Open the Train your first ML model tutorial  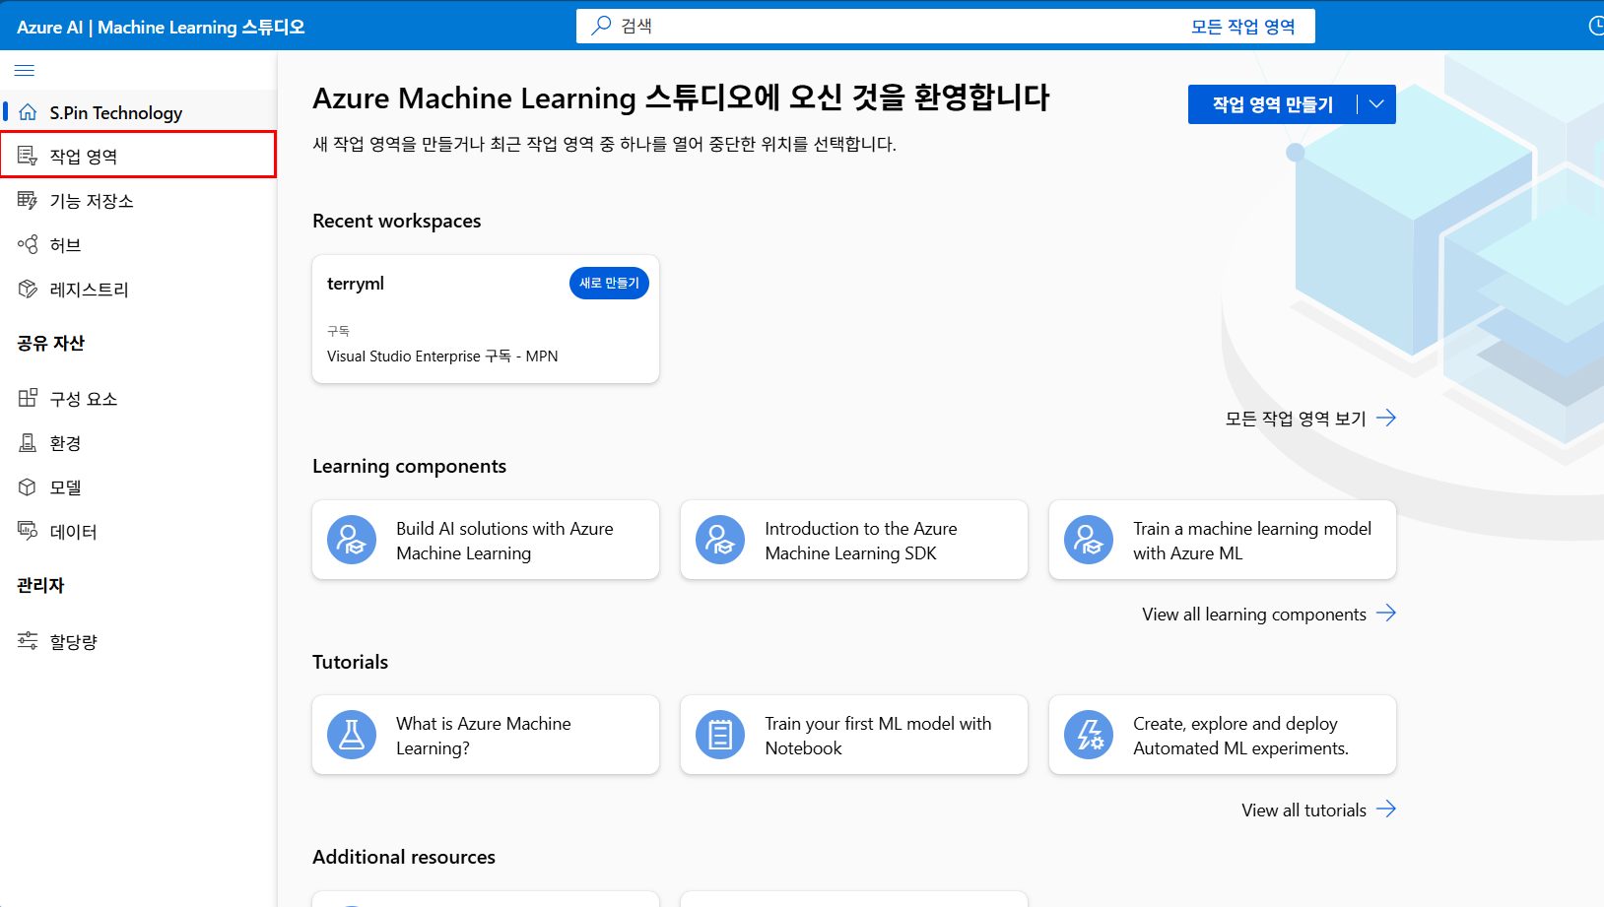853,735
